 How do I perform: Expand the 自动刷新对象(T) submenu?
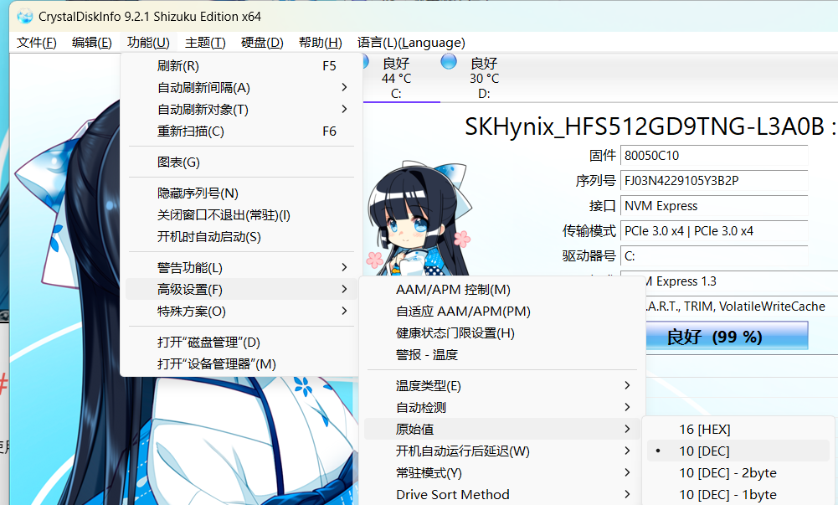click(241, 110)
